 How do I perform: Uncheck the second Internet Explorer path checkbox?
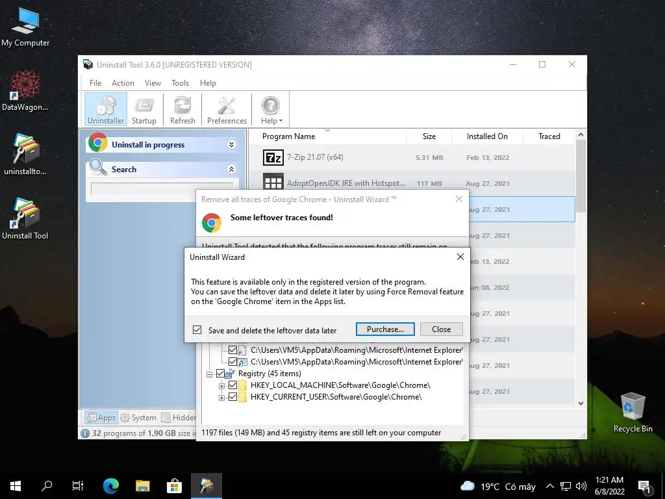(x=233, y=362)
